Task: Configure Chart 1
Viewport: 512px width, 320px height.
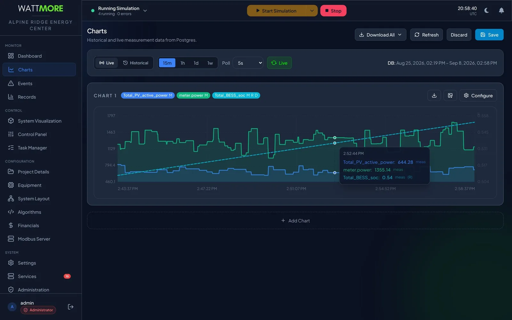Action: coord(478,95)
